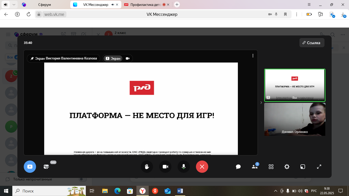This screenshot has height=196, width=349.
Task: Open the call chat panel
Action: [238, 167]
